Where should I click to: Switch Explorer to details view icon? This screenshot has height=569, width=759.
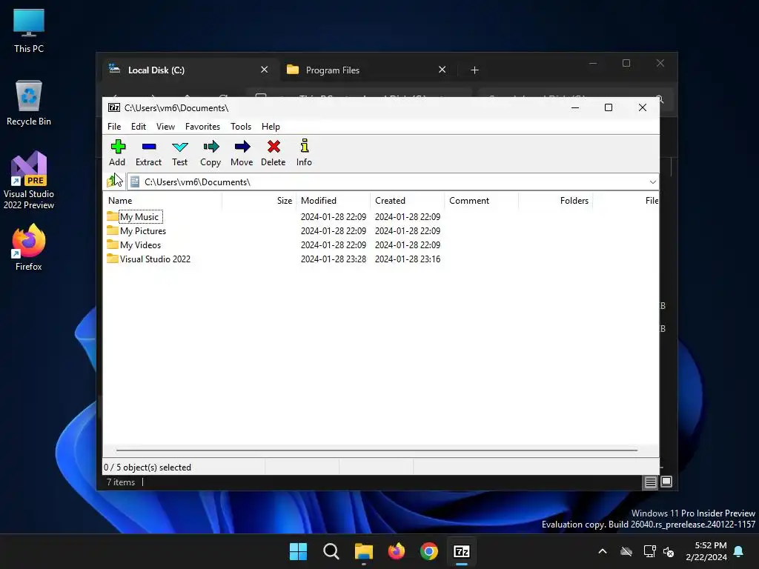[650, 482]
